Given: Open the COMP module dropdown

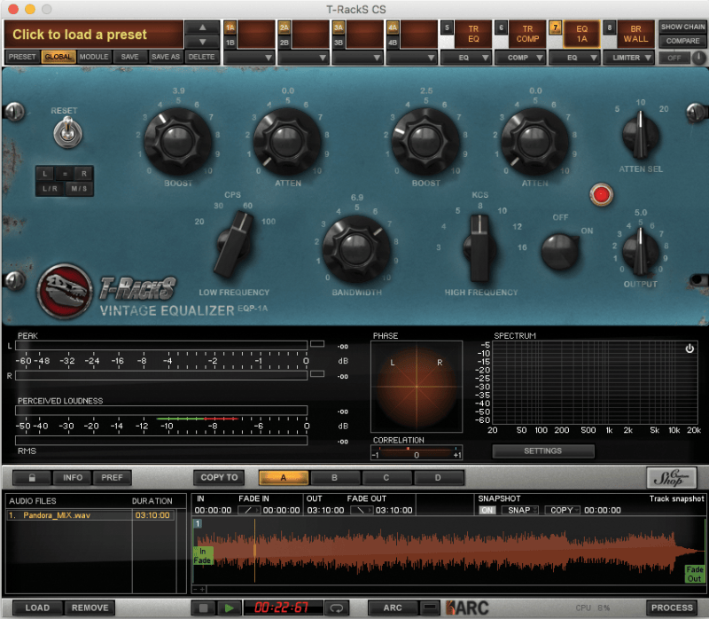Looking at the screenshot, I should [520, 58].
